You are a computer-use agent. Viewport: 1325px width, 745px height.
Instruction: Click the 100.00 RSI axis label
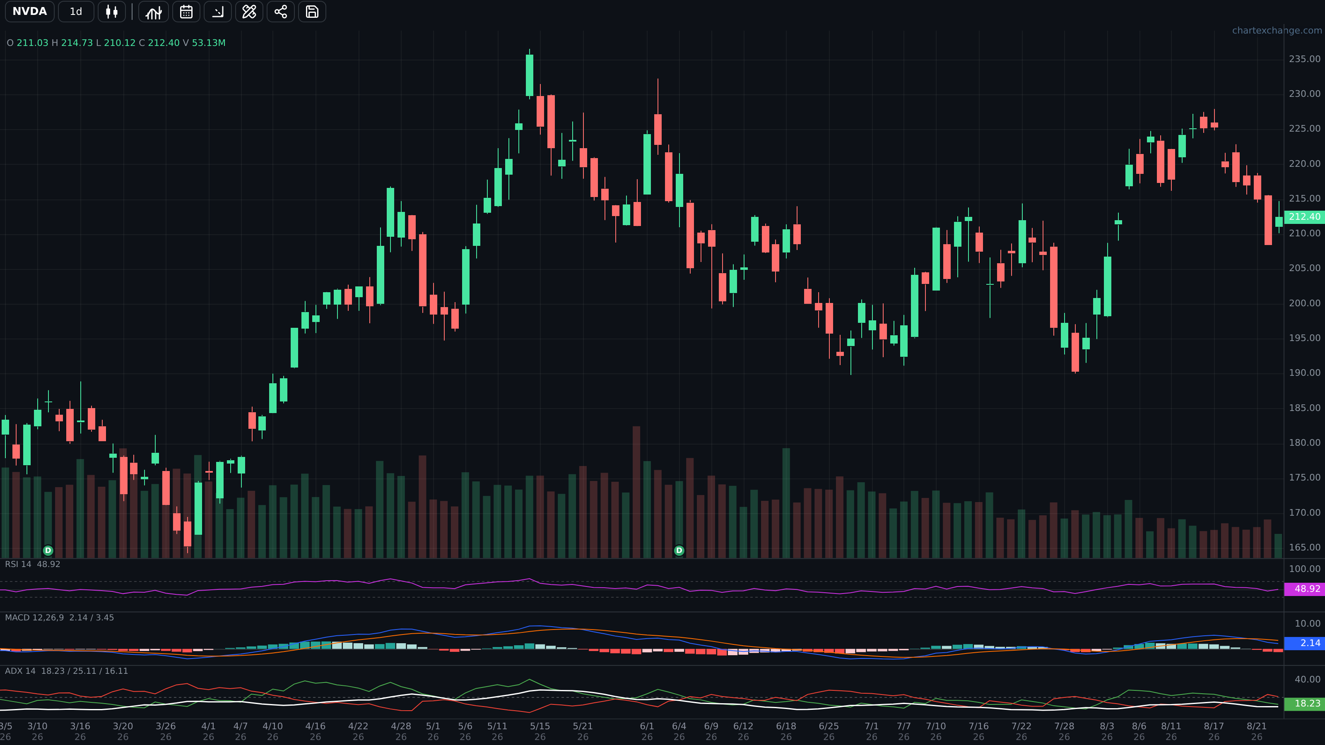1304,569
